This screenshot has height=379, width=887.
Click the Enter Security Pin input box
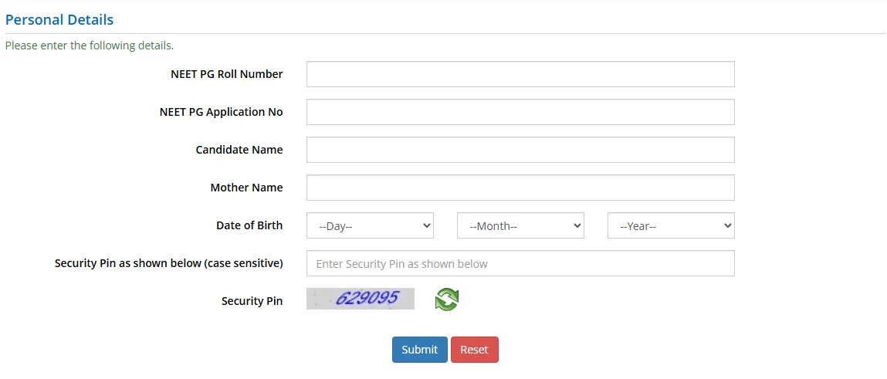520,263
